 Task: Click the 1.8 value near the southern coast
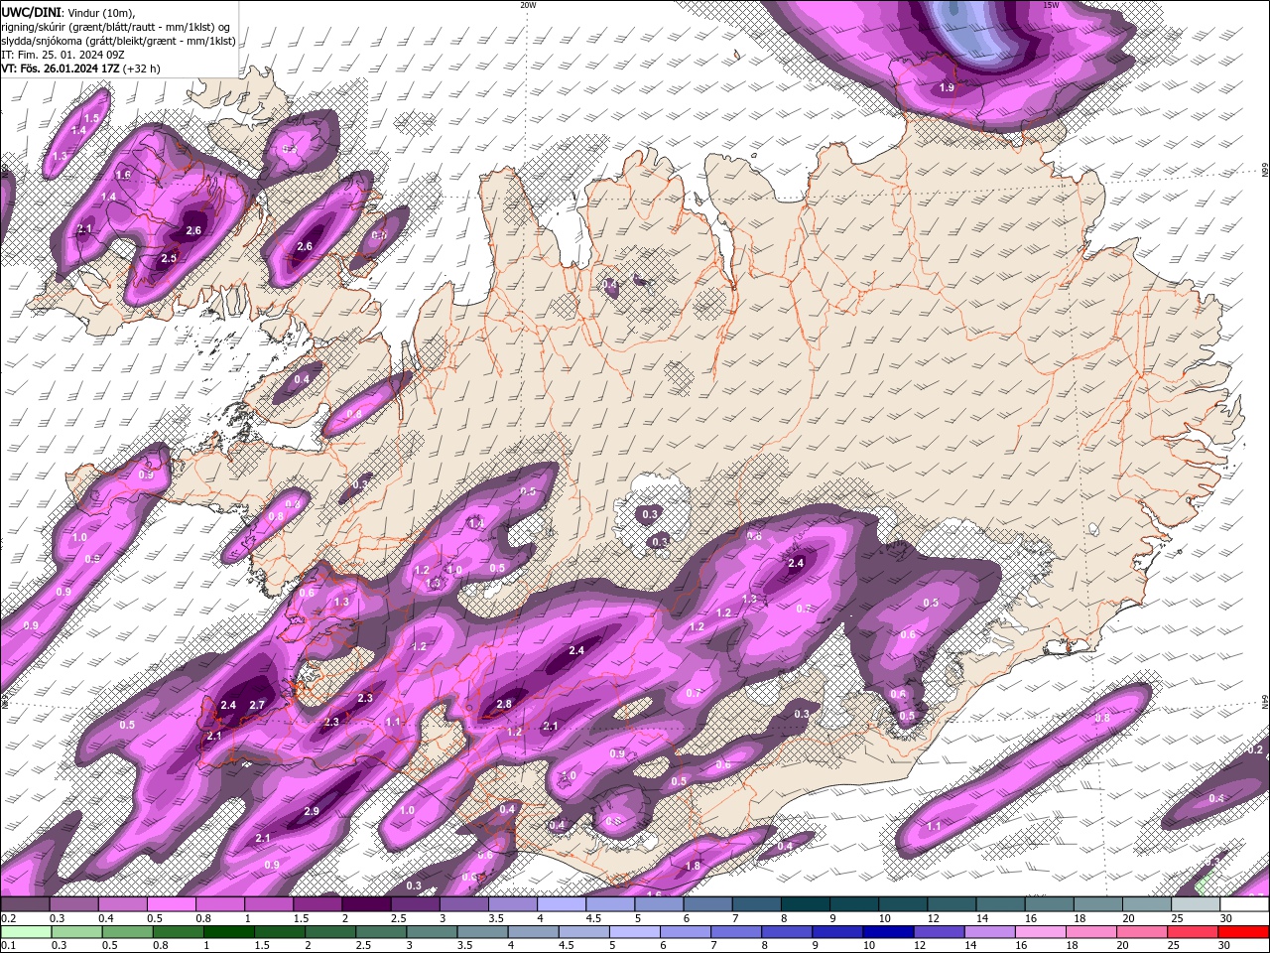694,866
